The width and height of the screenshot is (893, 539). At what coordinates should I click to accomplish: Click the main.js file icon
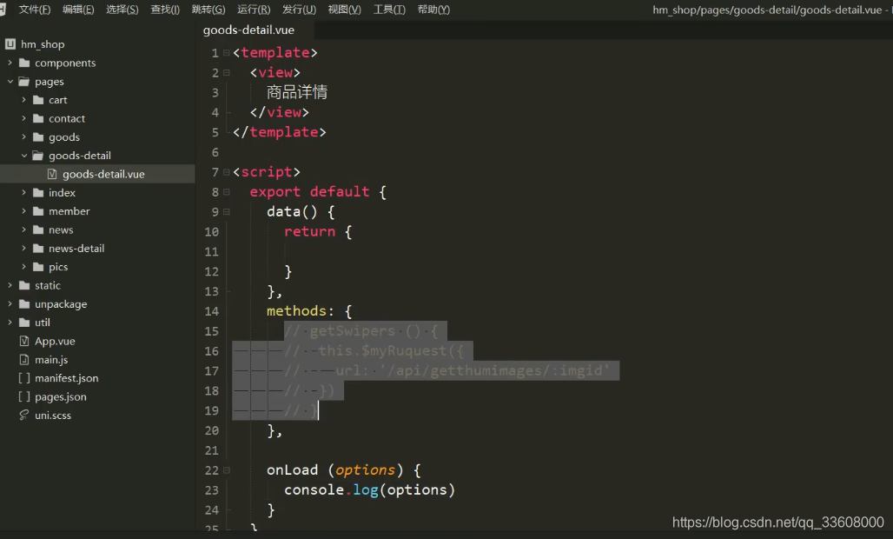pos(24,360)
